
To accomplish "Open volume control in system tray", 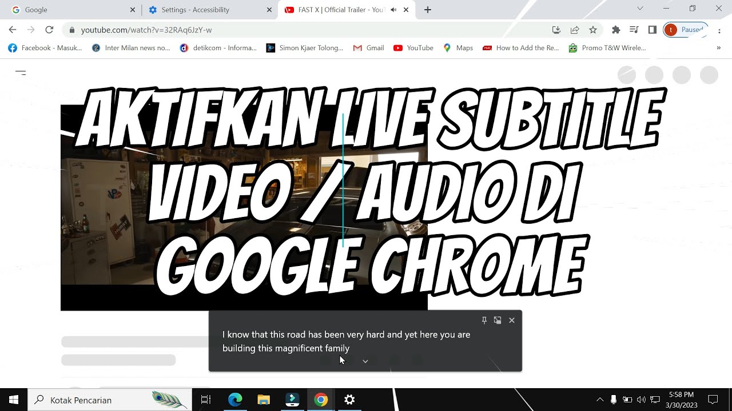I will (641, 400).
